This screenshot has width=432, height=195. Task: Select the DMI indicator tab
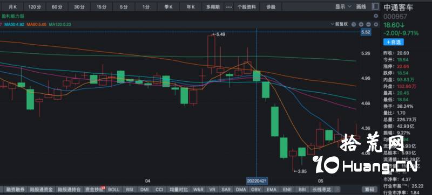144,190
